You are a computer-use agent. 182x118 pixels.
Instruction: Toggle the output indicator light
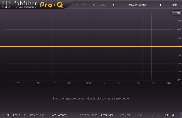[x=153, y=115]
